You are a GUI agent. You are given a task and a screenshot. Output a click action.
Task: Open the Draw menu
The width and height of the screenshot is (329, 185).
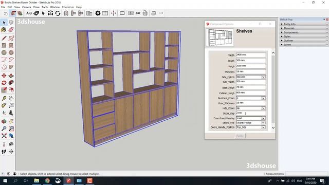(36, 7)
